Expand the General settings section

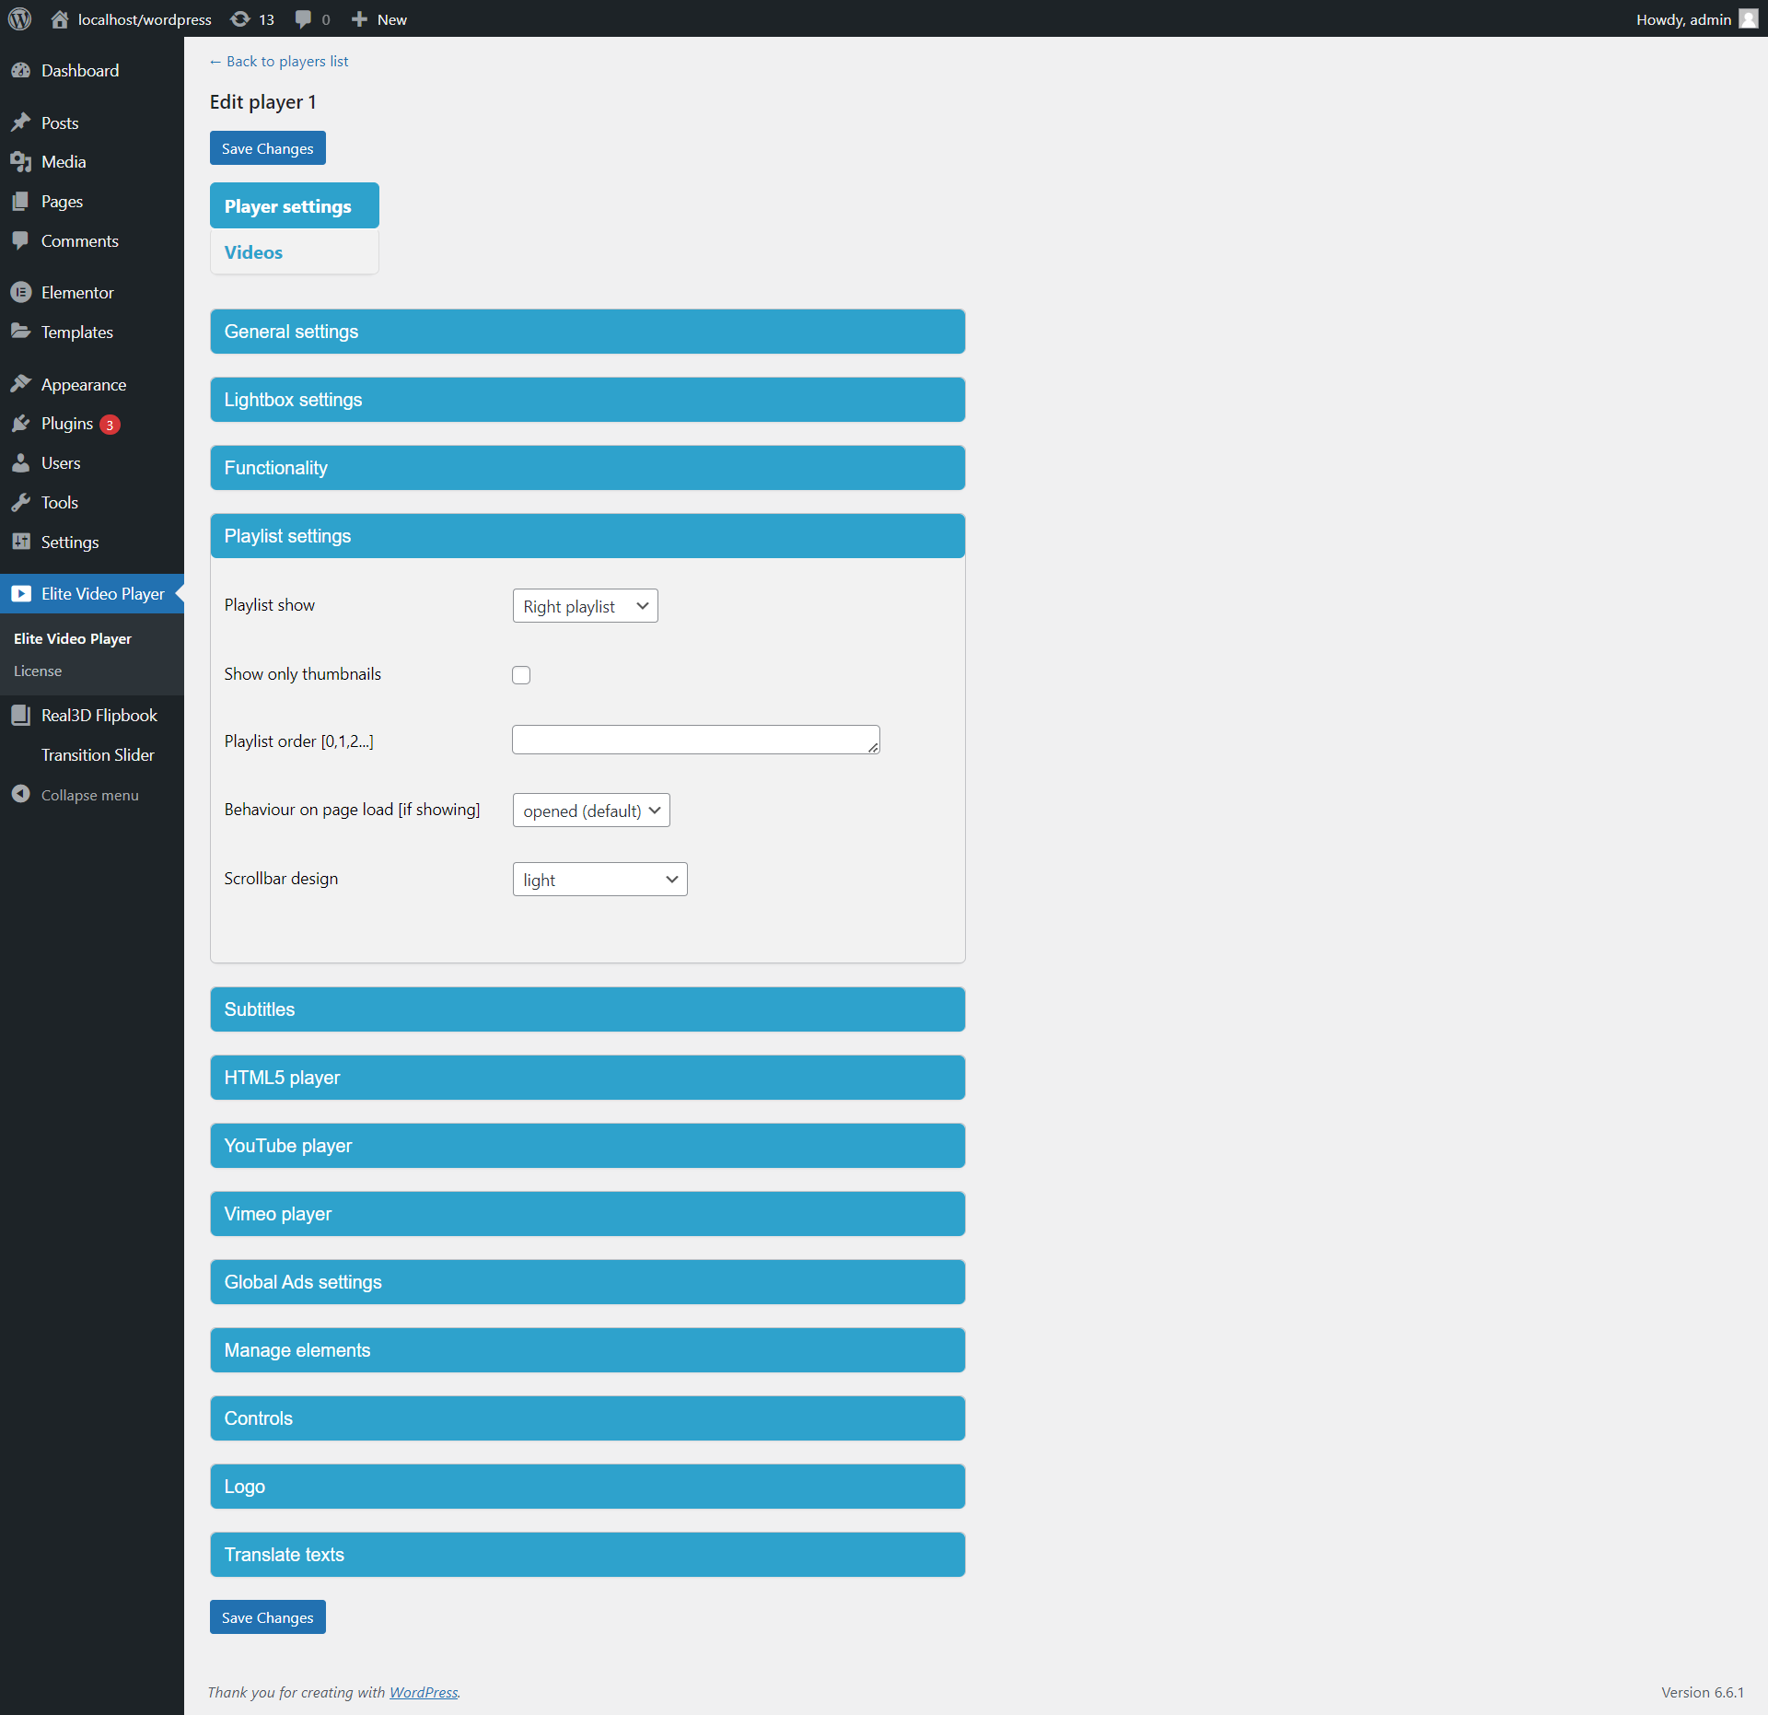[x=587, y=332]
